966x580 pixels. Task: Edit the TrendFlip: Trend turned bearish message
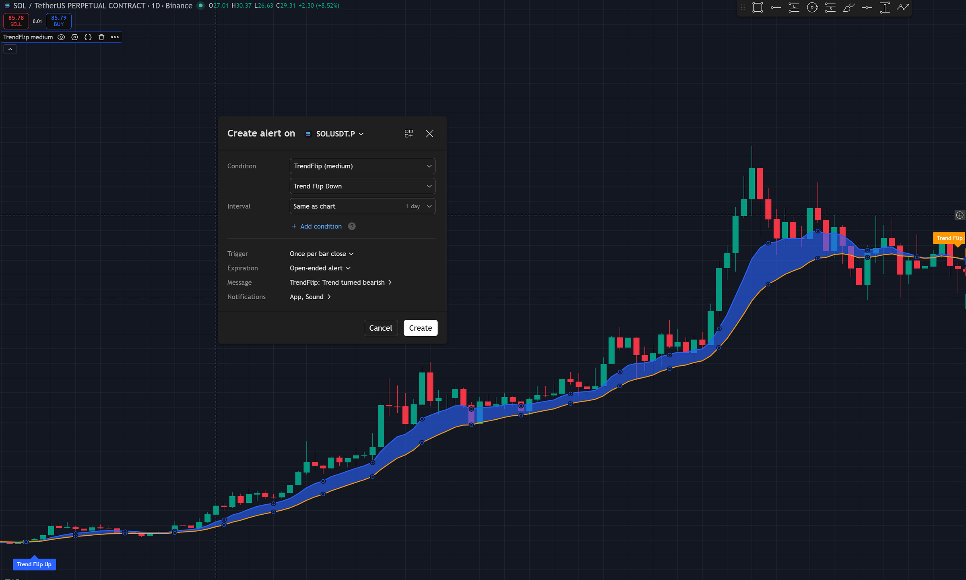[x=341, y=282]
